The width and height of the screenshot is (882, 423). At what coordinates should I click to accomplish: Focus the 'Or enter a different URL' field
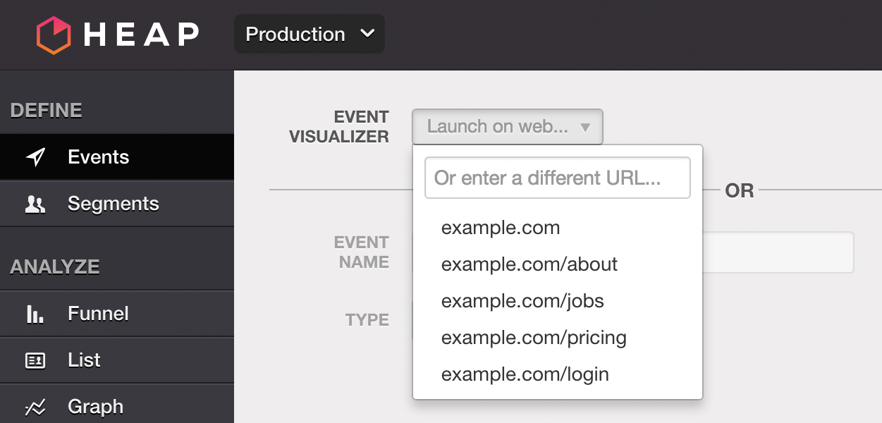point(557,178)
